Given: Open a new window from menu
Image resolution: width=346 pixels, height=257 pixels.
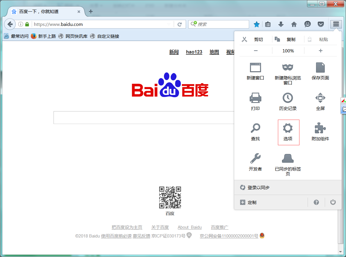Looking at the screenshot, I should 255,71.
